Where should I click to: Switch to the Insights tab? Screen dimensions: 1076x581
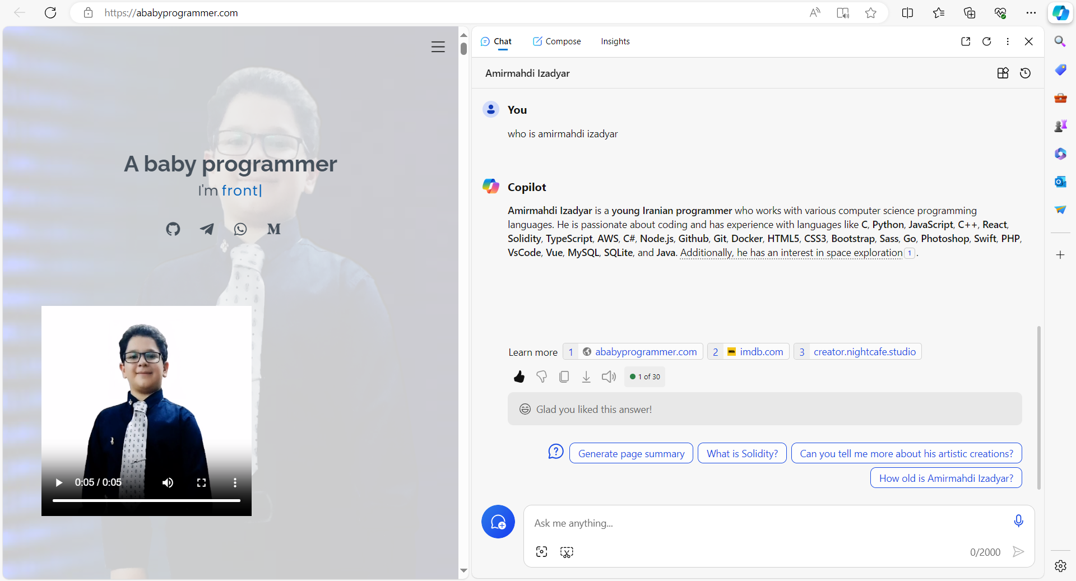pyautogui.click(x=615, y=41)
